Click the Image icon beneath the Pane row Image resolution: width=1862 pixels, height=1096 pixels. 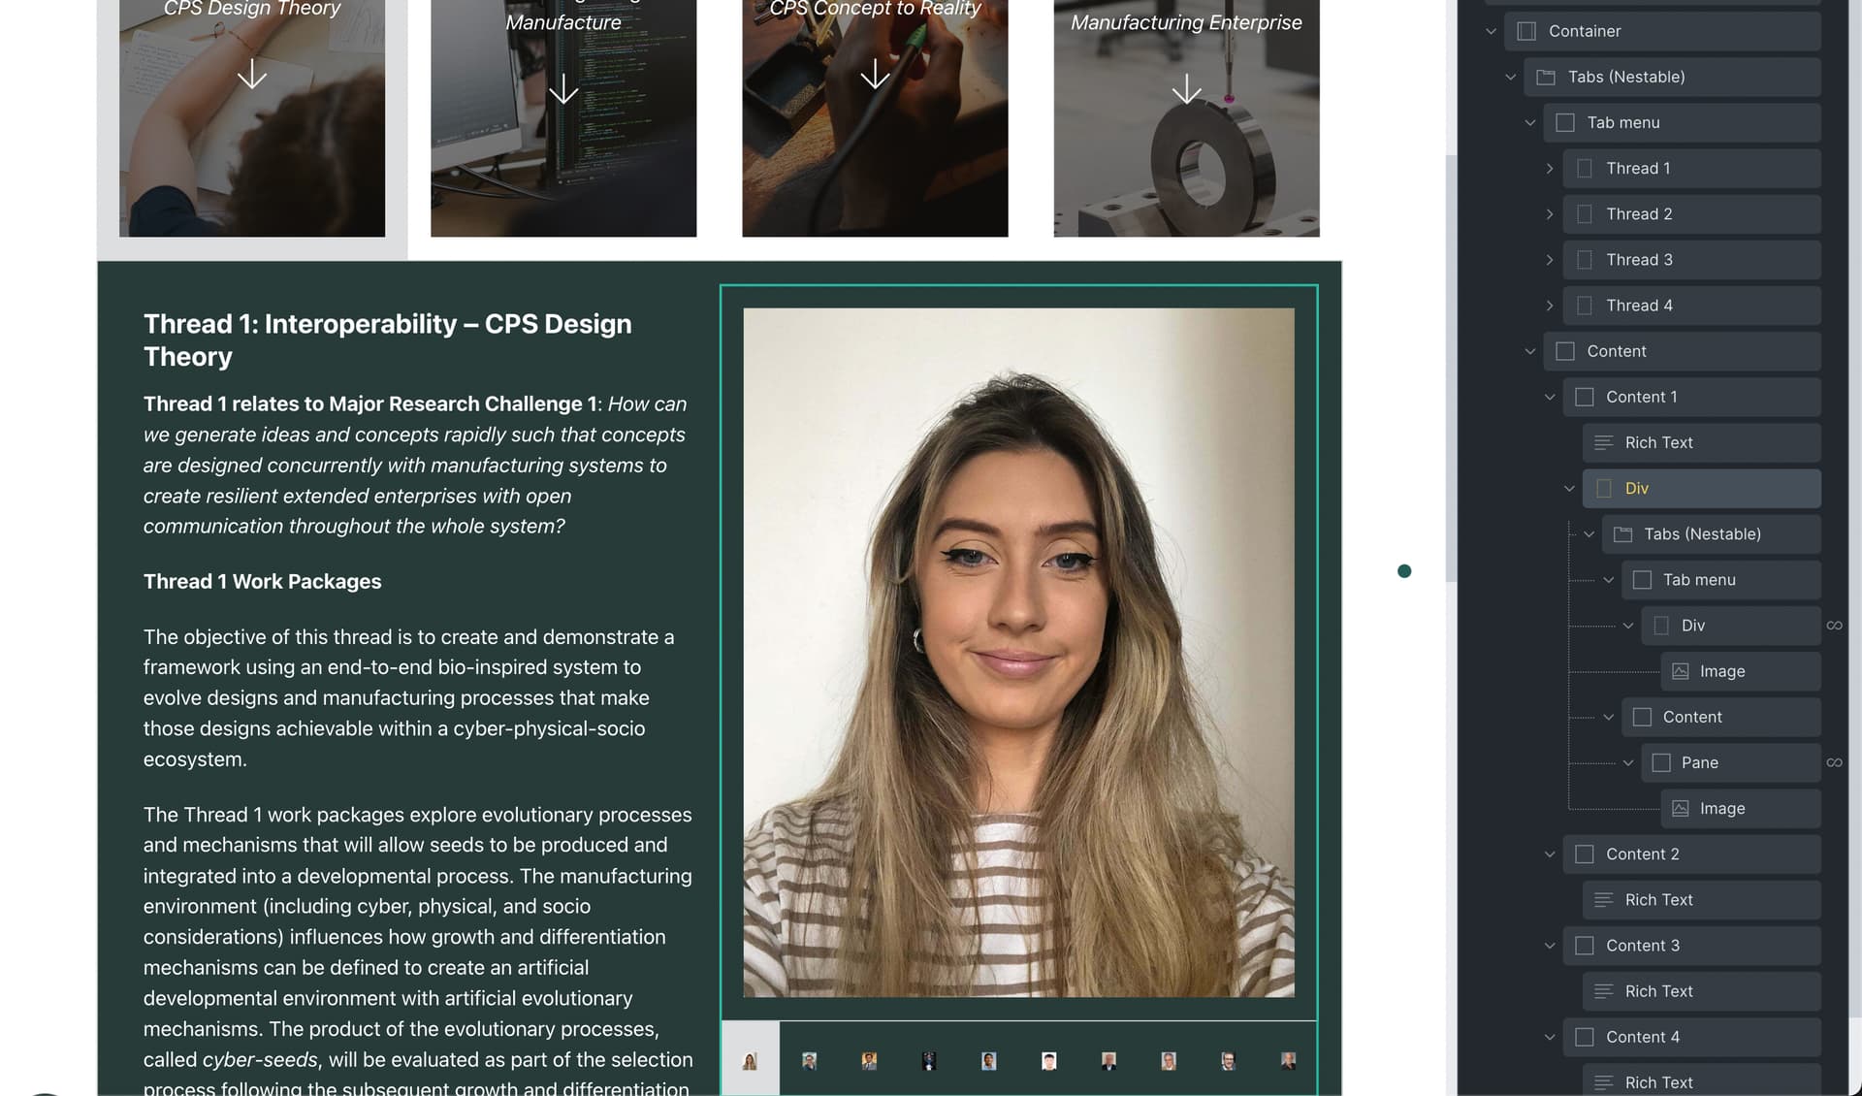pyautogui.click(x=1680, y=808)
